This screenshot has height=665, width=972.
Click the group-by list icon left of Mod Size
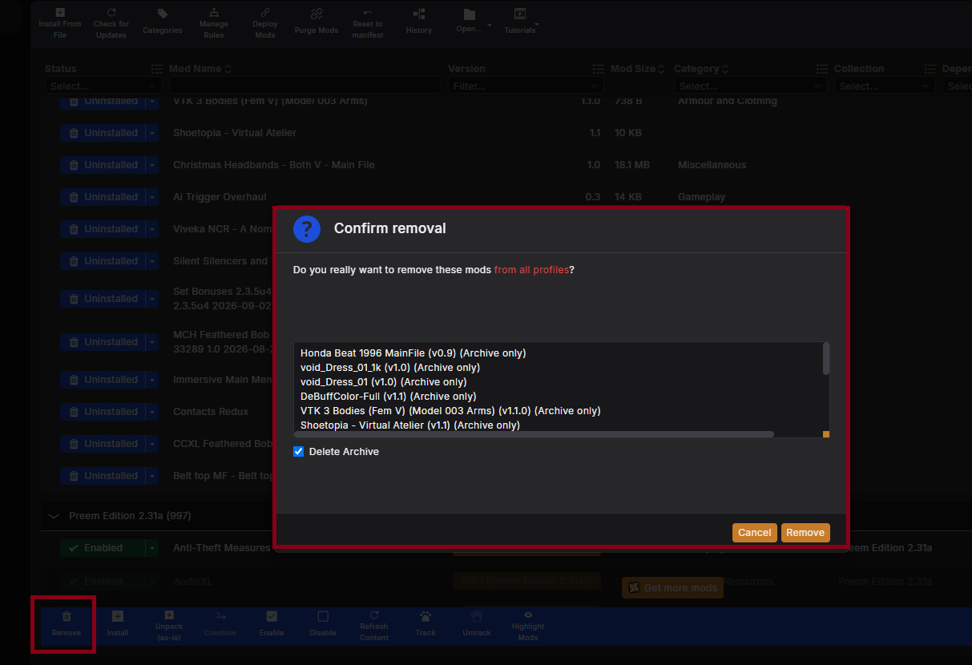point(599,69)
